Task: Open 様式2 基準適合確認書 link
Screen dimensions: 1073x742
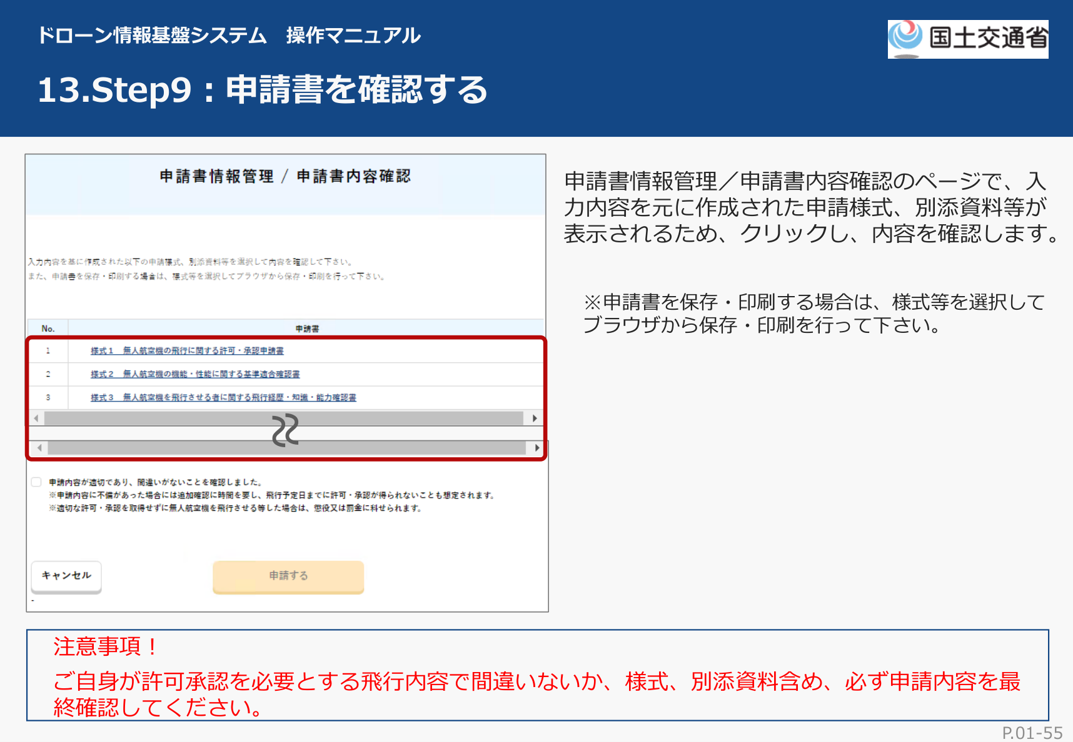Action: point(195,374)
